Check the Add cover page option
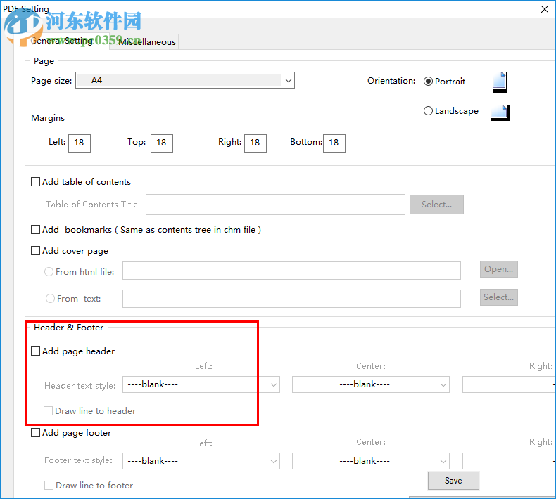The height and width of the screenshot is (499, 556). 35,251
